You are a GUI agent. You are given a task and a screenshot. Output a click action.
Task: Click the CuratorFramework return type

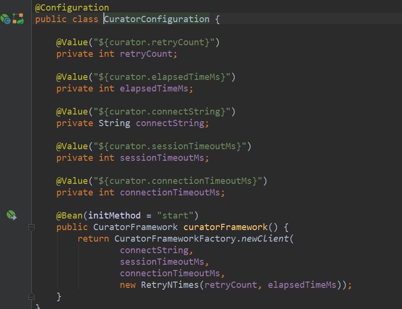pos(136,227)
